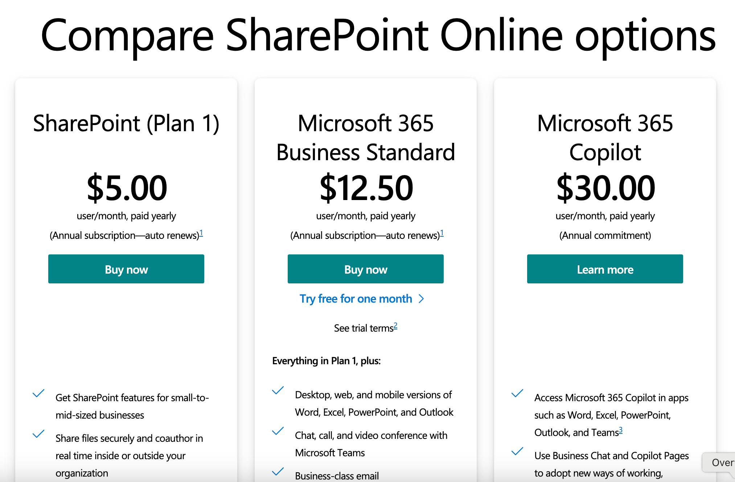Viewport: 735px width, 482px height.
Task: Open footnote 3 after Outlook, and Teams
Action: tap(621, 430)
